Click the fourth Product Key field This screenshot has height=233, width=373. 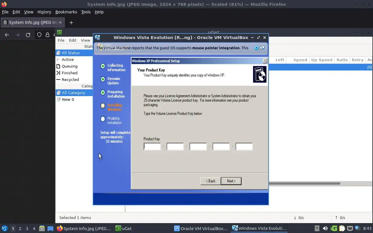[221, 146]
